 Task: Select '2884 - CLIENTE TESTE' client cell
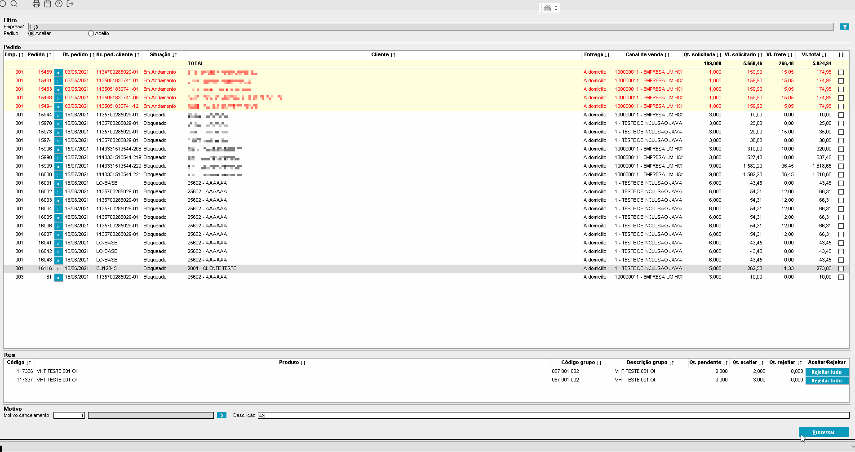(212, 269)
